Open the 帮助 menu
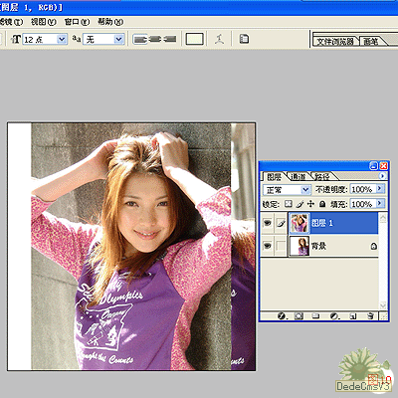 pos(110,22)
